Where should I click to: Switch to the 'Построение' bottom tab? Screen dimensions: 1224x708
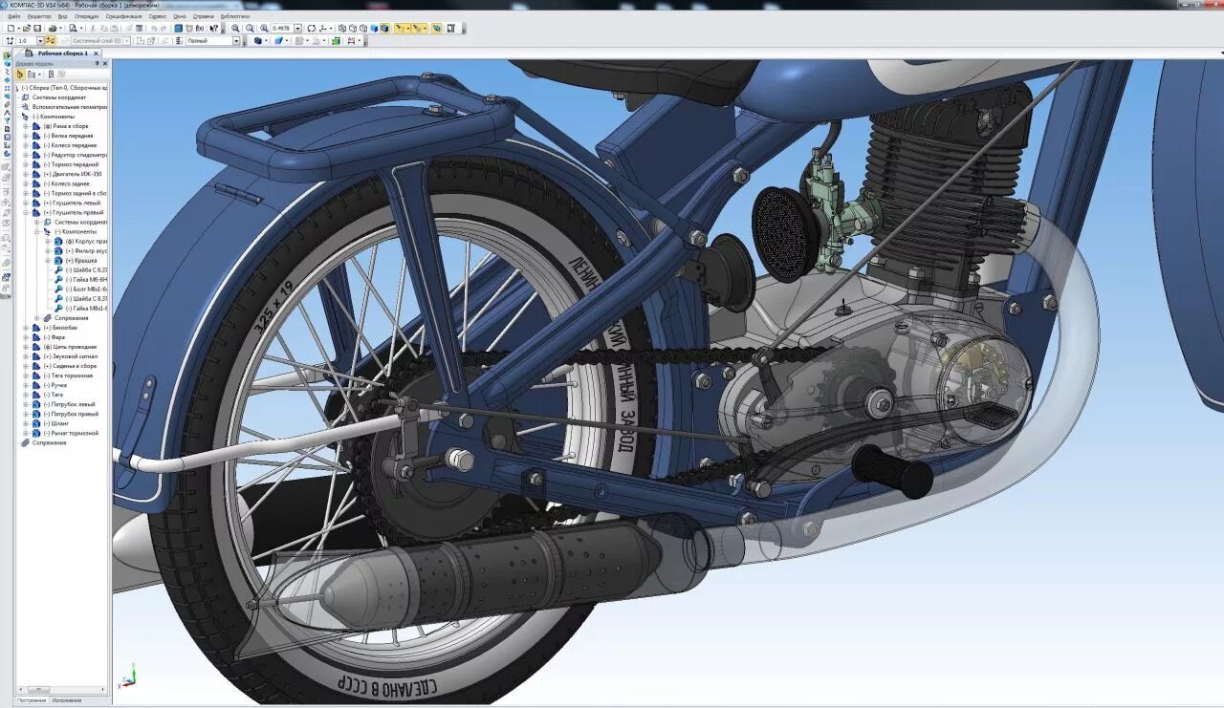pos(32,700)
